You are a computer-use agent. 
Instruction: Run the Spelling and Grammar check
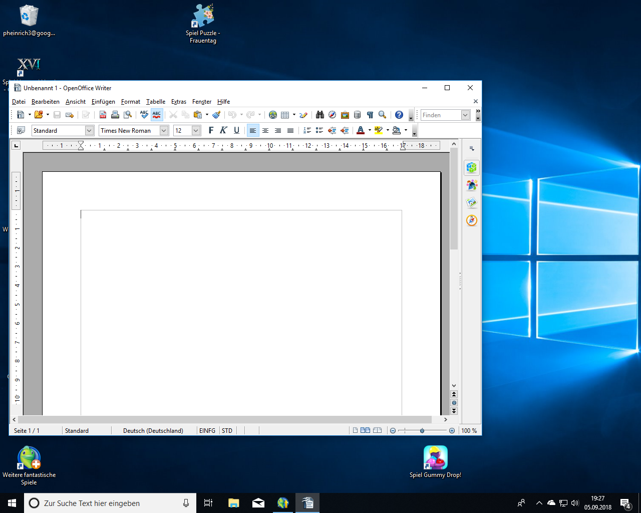tap(144, 115)
